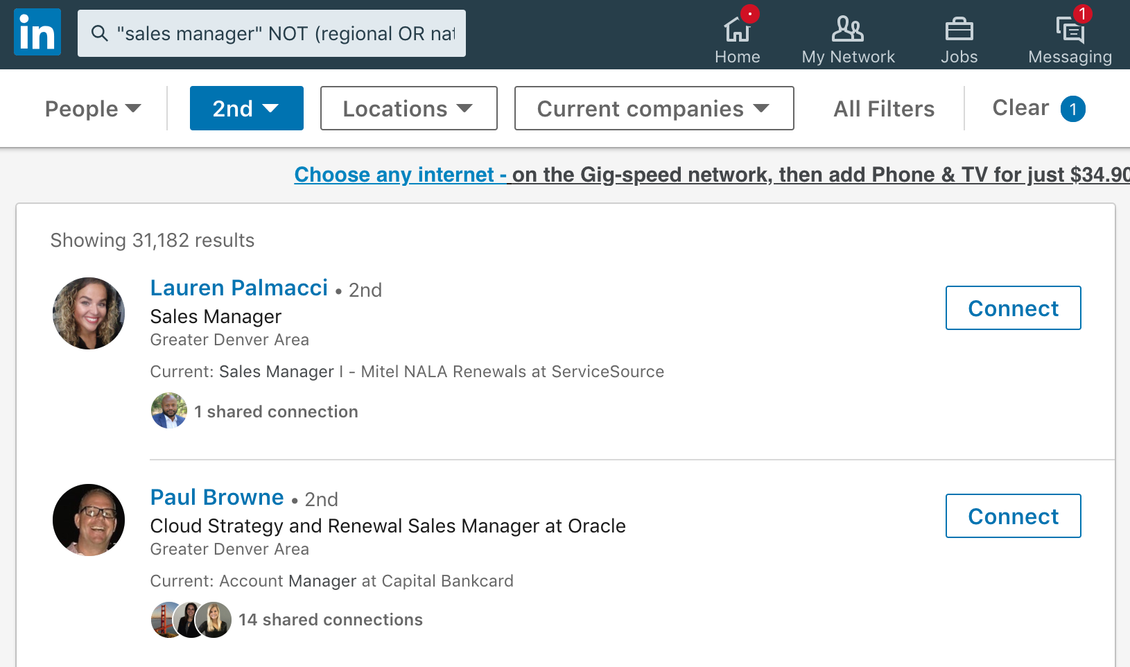This screenshot has height=667, width=1130.
Task: Connect with Paul Browne
Action: tap(1014, 516)
